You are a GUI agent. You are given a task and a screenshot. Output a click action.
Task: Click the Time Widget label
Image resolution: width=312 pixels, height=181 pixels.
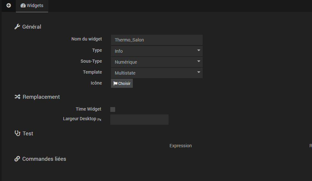[88, 109]
